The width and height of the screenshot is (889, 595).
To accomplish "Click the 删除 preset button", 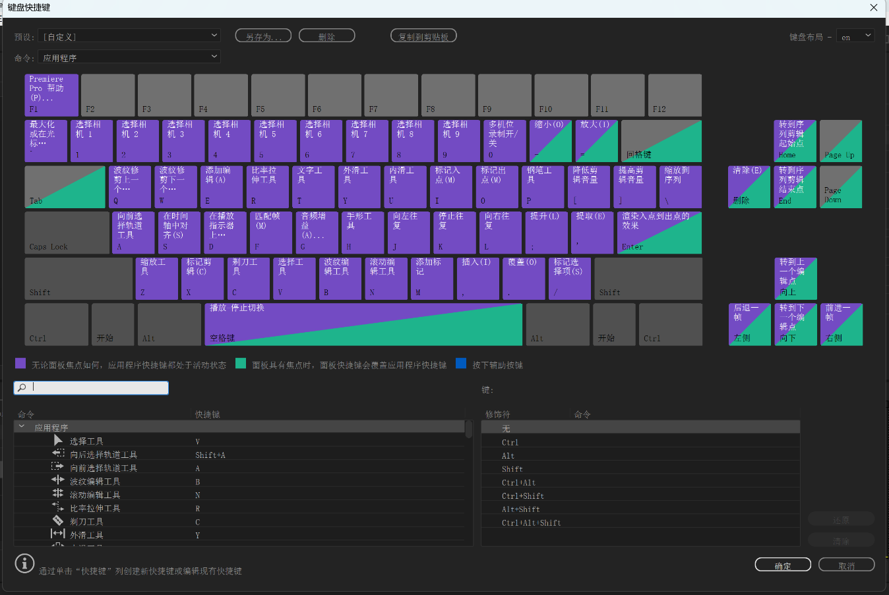I will (327, 36).
